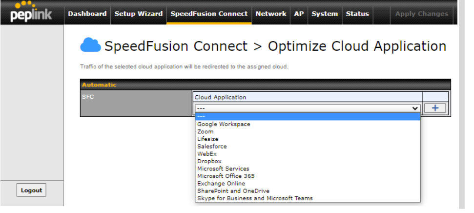Click the Peplink logo
The height and width of the screenshot is (213, 474).
point(31,12)
